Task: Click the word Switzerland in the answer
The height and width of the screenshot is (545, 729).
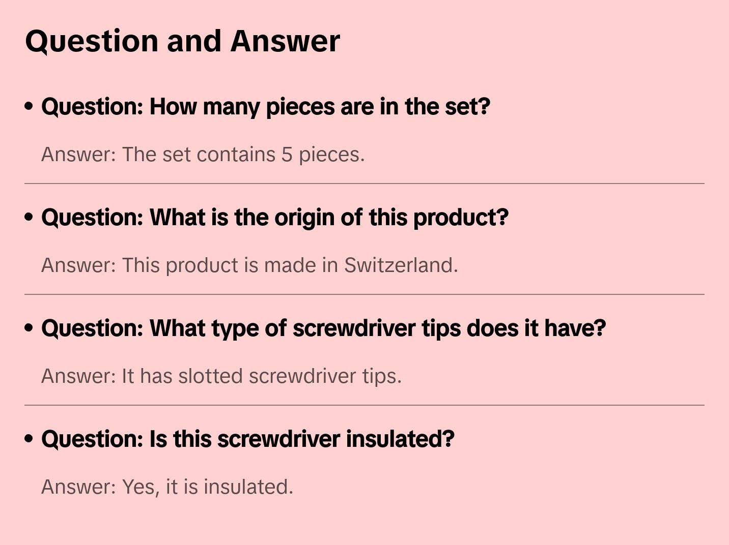Action: pyautogui.click(x=401, y=265)
